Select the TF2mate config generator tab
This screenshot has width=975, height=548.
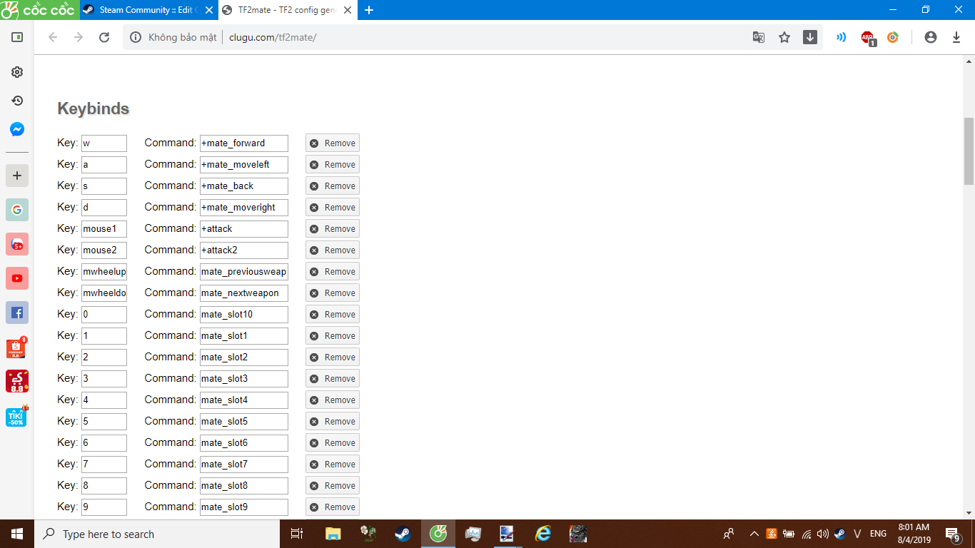[x=287, y=10]
